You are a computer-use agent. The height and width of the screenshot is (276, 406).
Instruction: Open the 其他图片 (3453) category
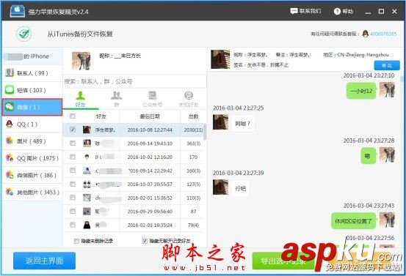click(32, 192)
